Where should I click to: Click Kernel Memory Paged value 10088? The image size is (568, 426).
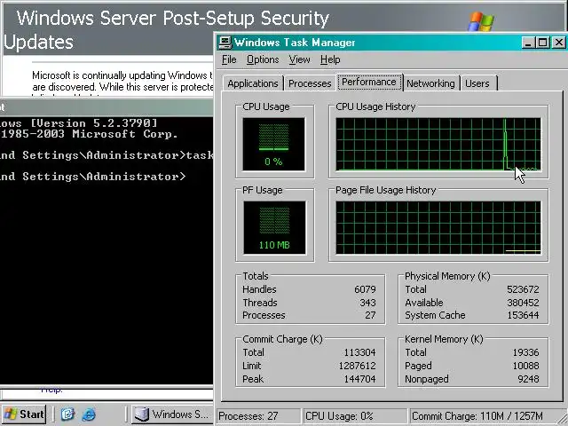pyautogui.click(x=525, y=366)
